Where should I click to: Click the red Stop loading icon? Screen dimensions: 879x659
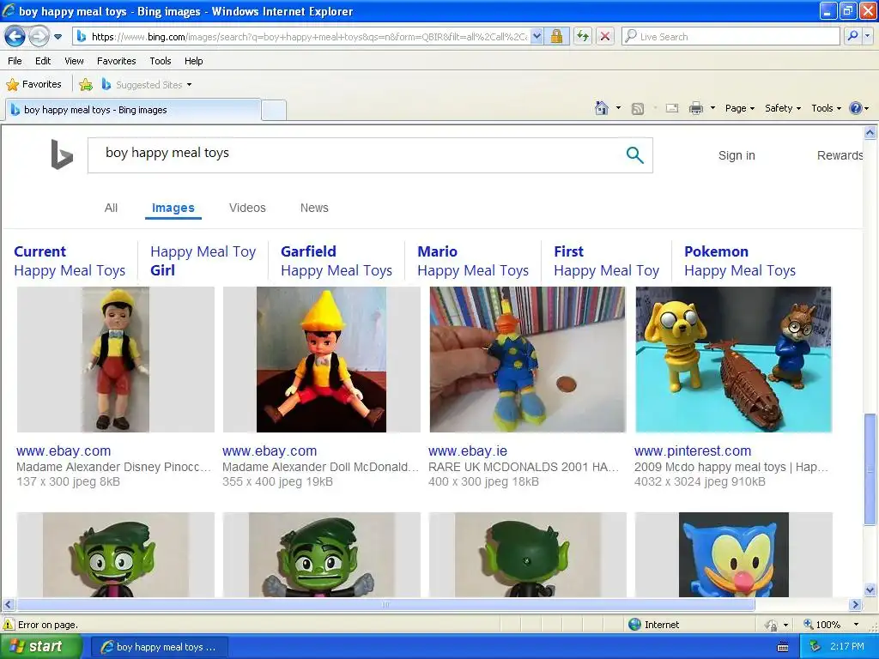click(605, 36)
